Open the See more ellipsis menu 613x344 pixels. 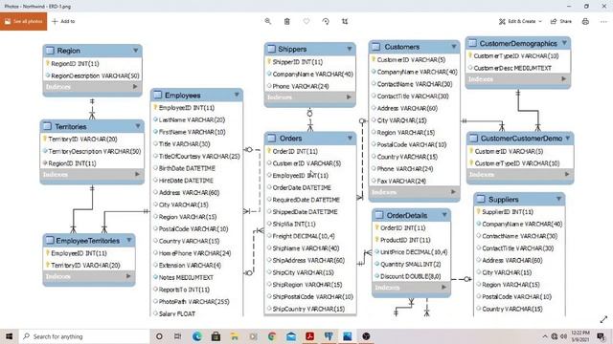pyautogui.click(x=603, y=21)
